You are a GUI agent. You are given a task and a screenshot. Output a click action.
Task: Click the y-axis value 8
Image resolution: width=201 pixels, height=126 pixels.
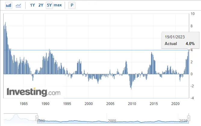[x=191, y=26]
